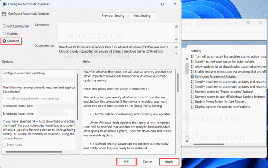
Task: Select the Not Configured radio button
Action: pos(4,26)
